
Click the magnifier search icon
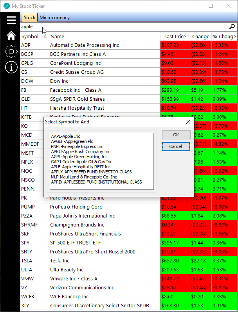232,27
